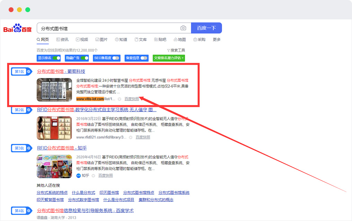
Task: Click the circular icon on the 第3名 badge
Action: point(29,148)
